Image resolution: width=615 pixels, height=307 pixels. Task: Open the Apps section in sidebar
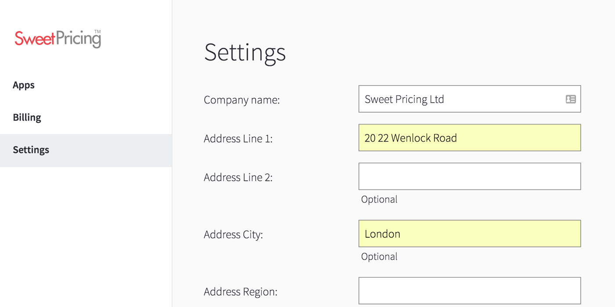point(24,85)
